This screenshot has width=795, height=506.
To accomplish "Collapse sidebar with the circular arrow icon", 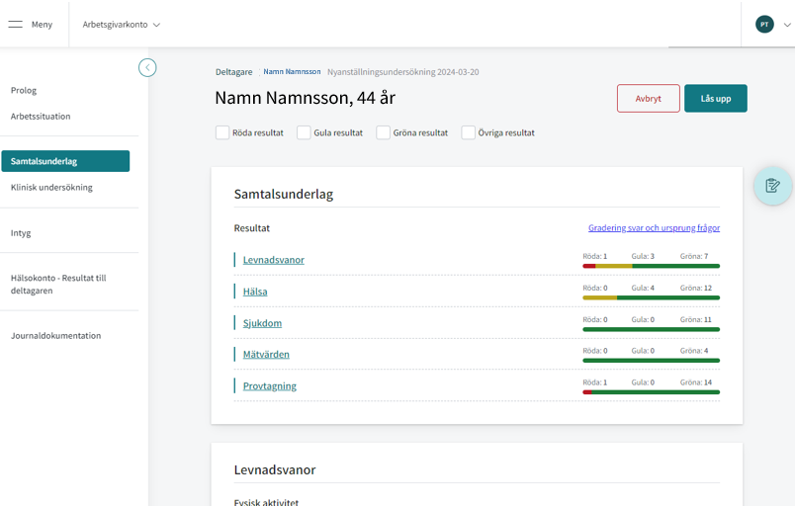I will coord(147,67).
